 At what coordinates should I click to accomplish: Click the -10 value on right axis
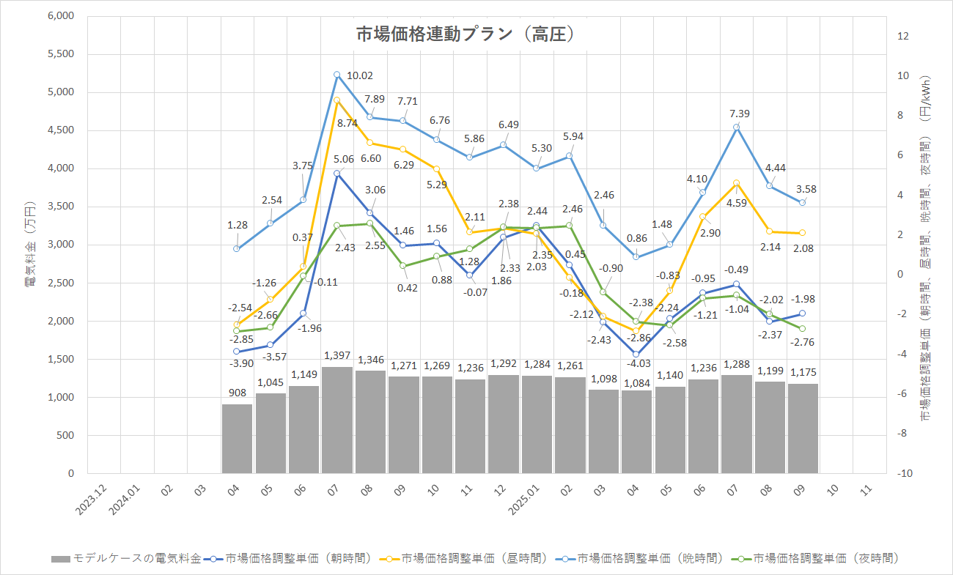coord(905,473)
